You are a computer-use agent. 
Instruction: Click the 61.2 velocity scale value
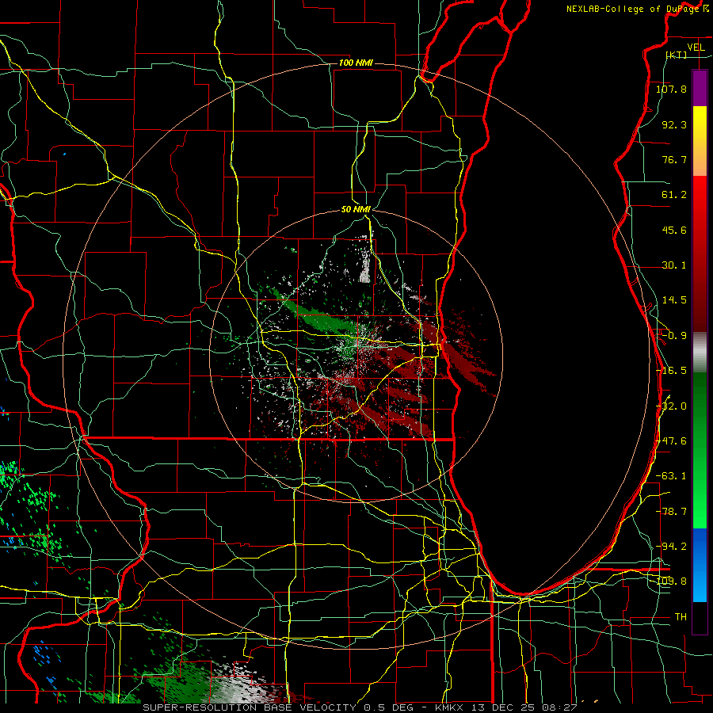pyautogui.click(x=674, y=195)
